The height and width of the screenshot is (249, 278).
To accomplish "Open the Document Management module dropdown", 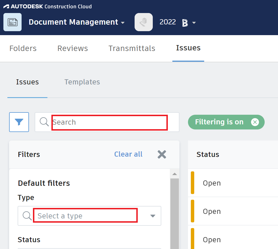I will pyautogui.click(x=77, y=22).
